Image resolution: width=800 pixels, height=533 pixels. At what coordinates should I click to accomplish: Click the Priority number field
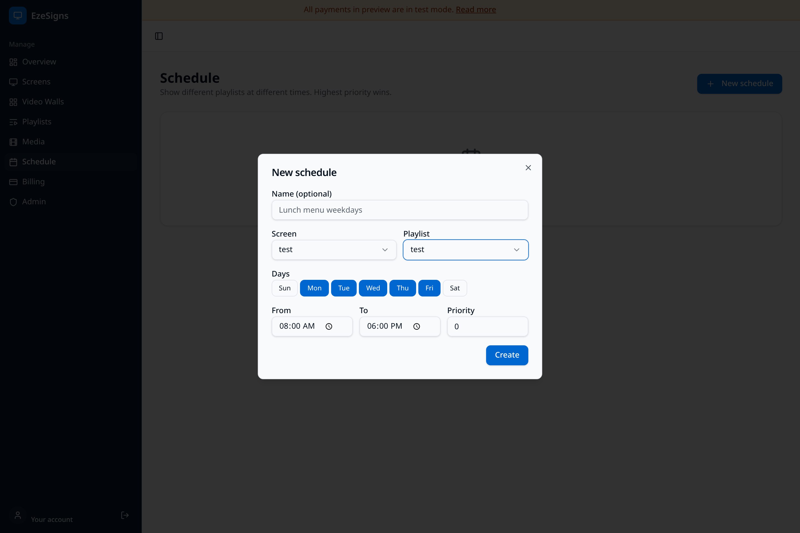tap(488, 327)
